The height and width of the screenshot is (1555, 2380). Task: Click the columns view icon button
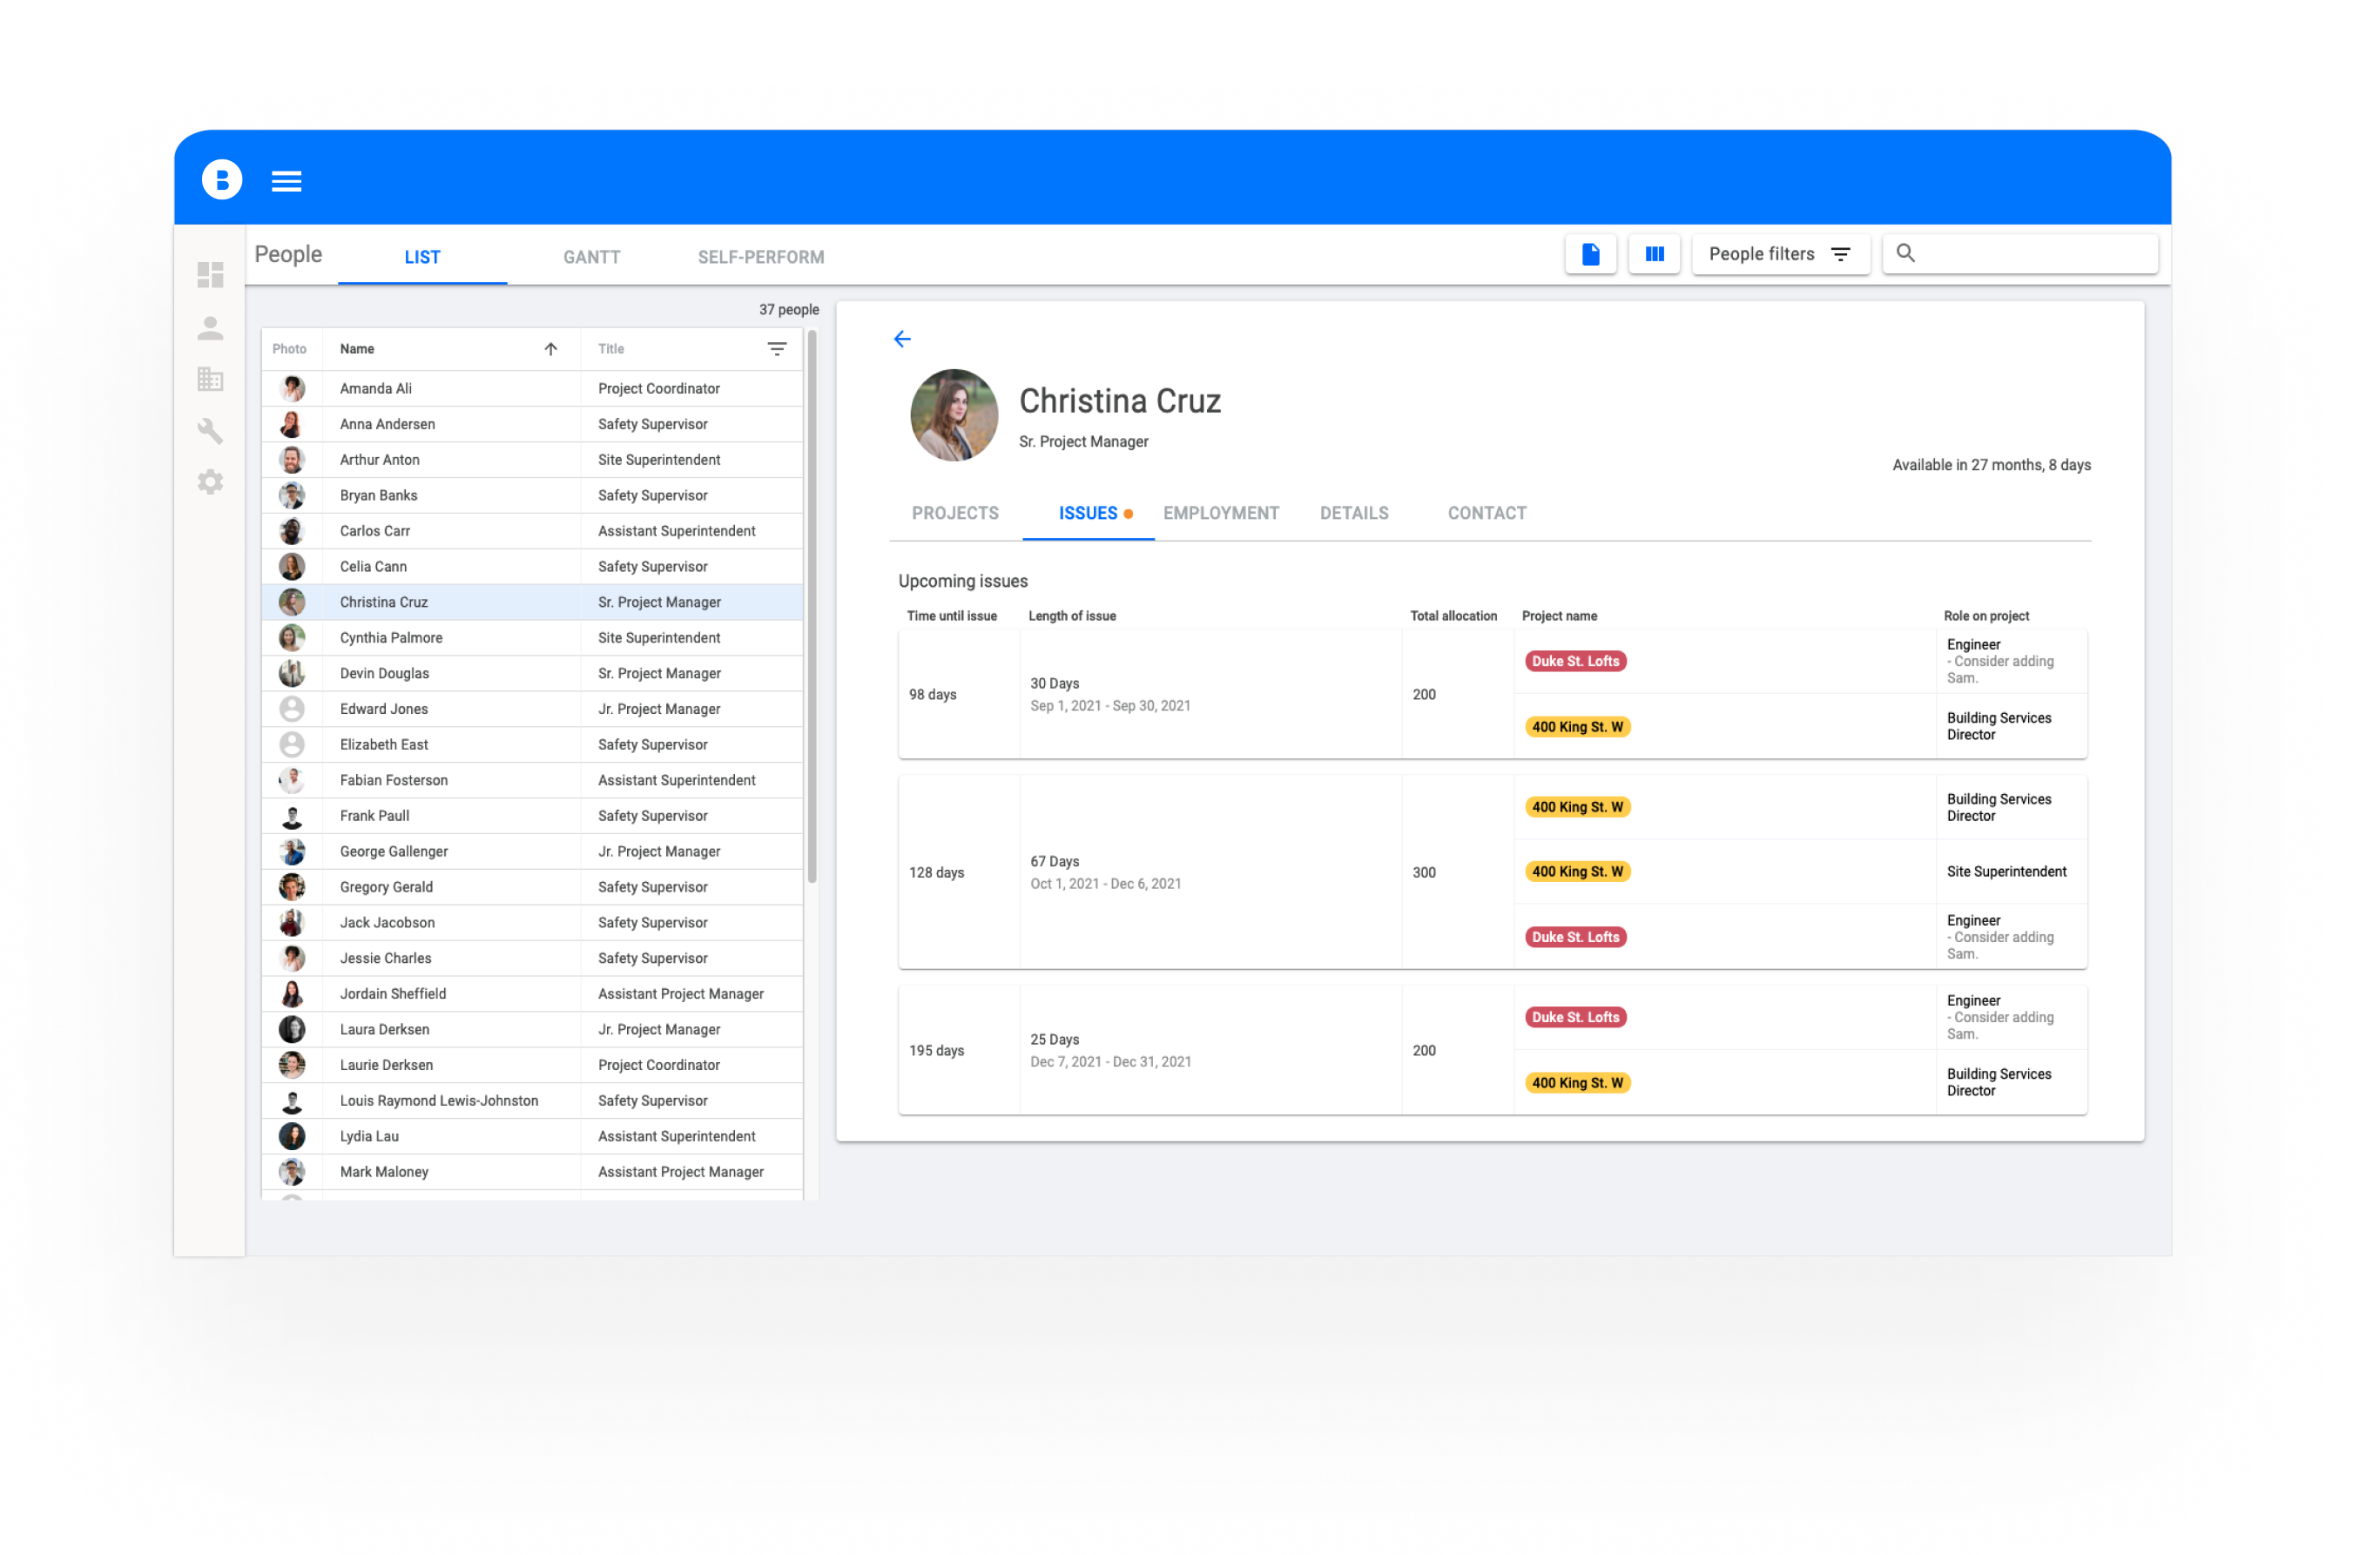coord(1654,254)
